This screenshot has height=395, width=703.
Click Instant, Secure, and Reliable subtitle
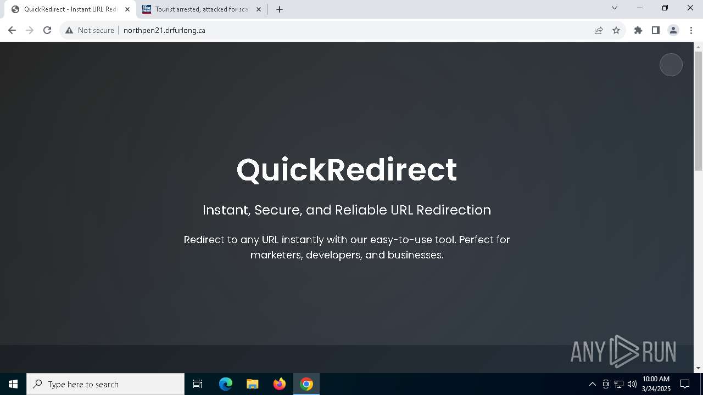(x=347, y=210)
